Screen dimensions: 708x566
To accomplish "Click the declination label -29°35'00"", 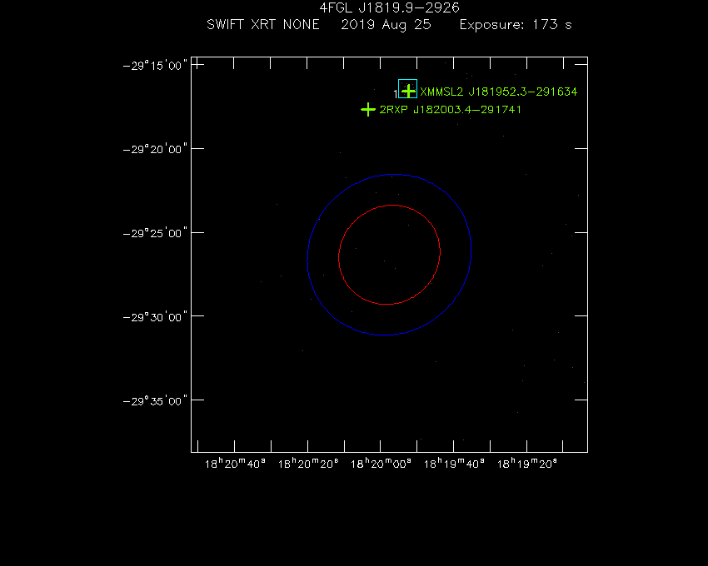I will [155, 401].
